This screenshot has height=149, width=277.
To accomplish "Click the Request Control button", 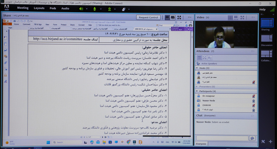I will pyautogui.click(x=149, y=17).
